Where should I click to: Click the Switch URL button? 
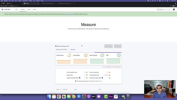[x=108, y=46]
